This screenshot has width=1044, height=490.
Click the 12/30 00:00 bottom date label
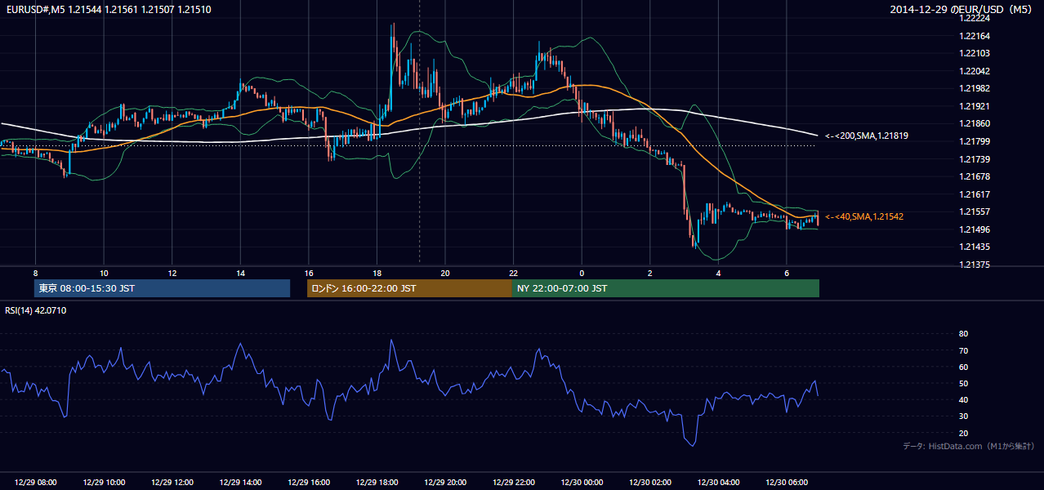coord(582,483)
